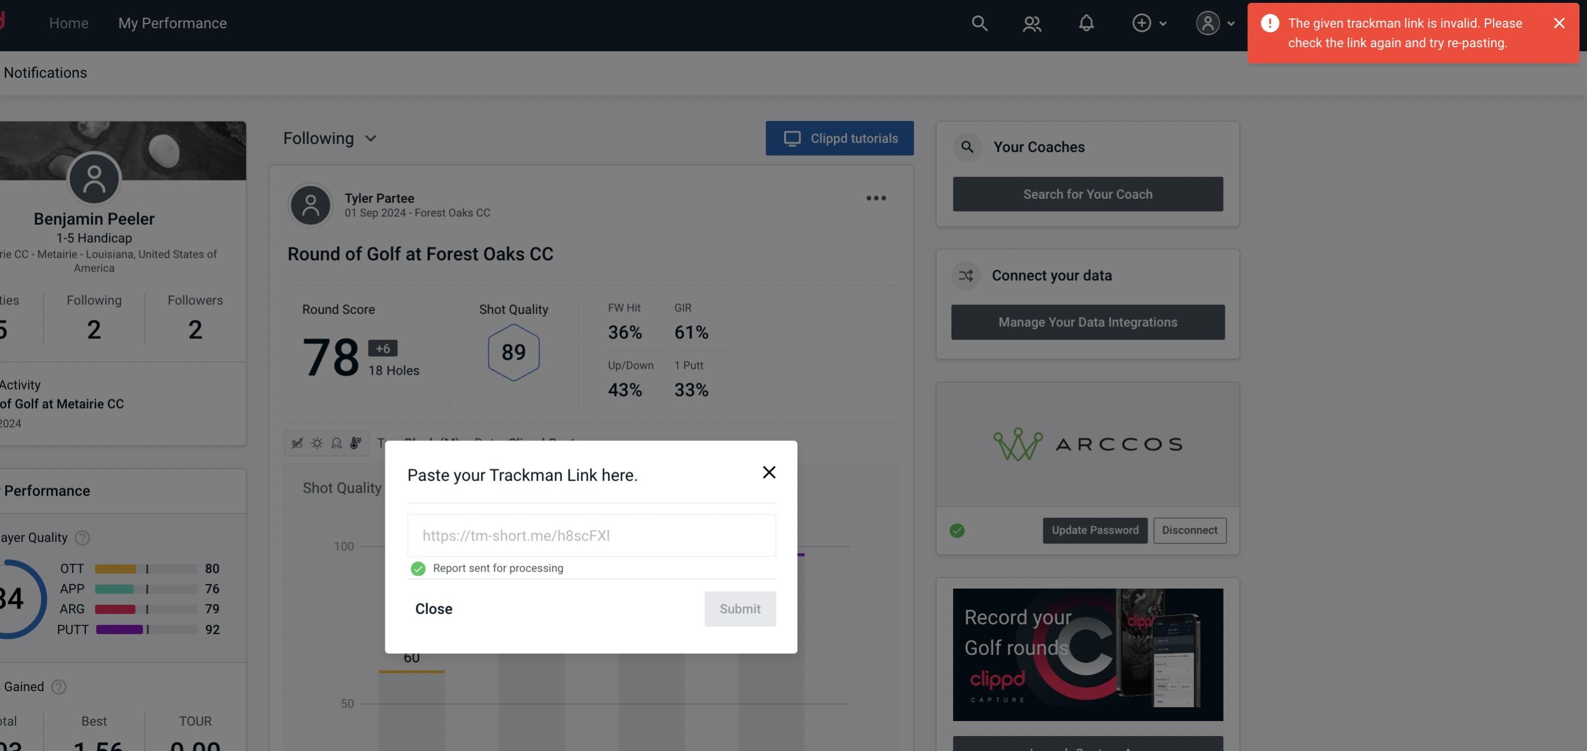The width and height of the screenshot is (1587, 751).
Task: Expand the add content plus dropdown
Action: [1148, 22]
